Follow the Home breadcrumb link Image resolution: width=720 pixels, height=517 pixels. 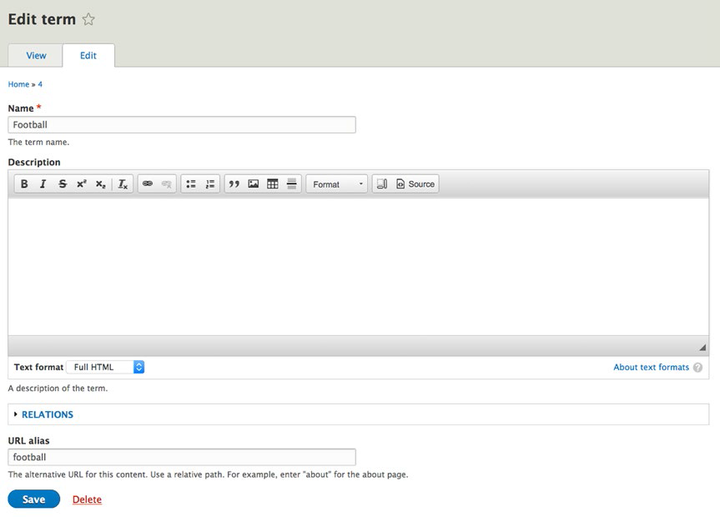click(18, 84)
